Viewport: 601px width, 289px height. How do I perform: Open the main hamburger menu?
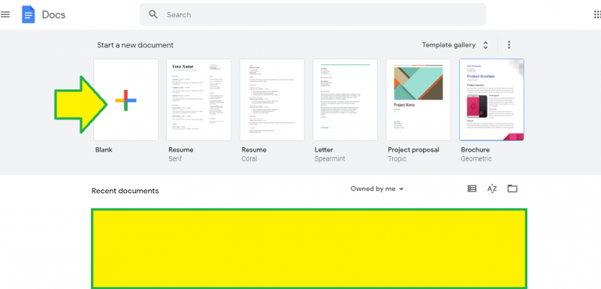coord(5,14)
